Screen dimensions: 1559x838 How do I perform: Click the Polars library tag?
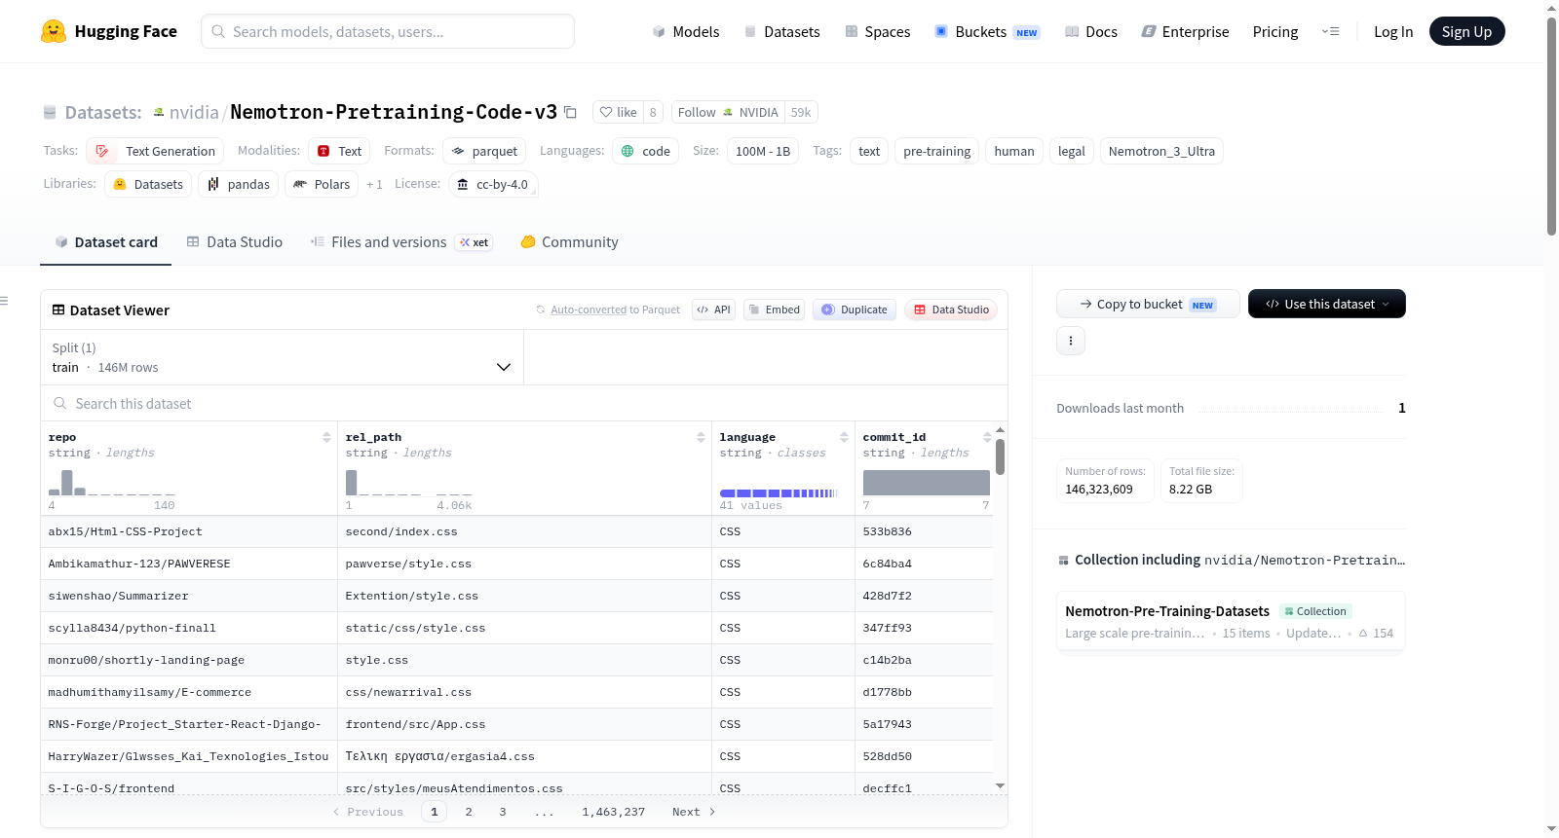click(322, 184)
